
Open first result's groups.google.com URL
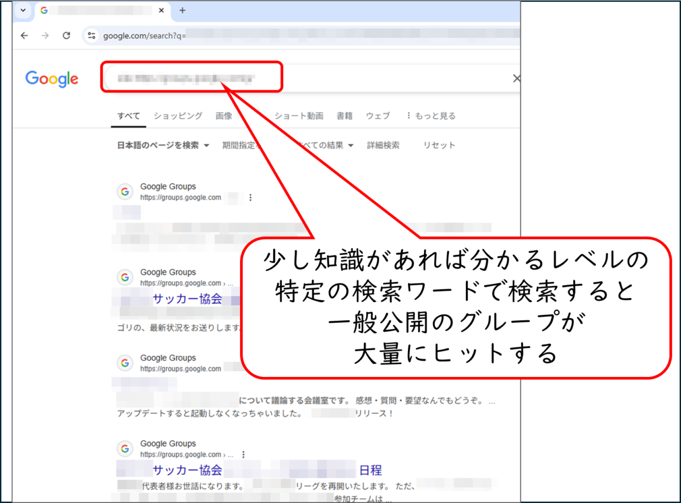click(180, 198)
